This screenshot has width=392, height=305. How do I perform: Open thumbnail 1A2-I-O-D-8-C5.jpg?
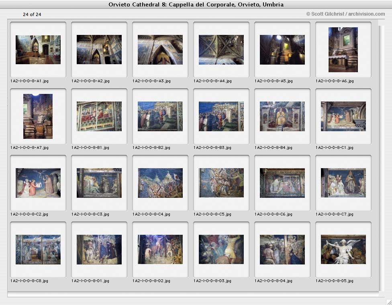pyautogui.click(x=221, y=183)
